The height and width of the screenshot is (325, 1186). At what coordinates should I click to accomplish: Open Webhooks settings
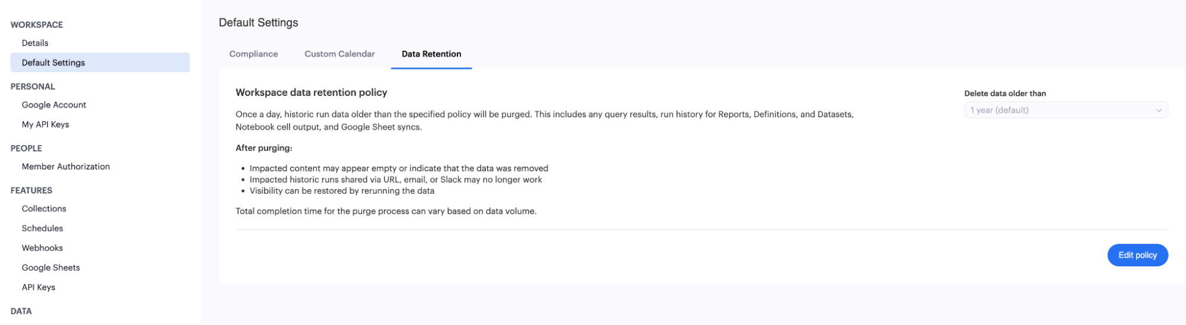click(x=42, y=247)
